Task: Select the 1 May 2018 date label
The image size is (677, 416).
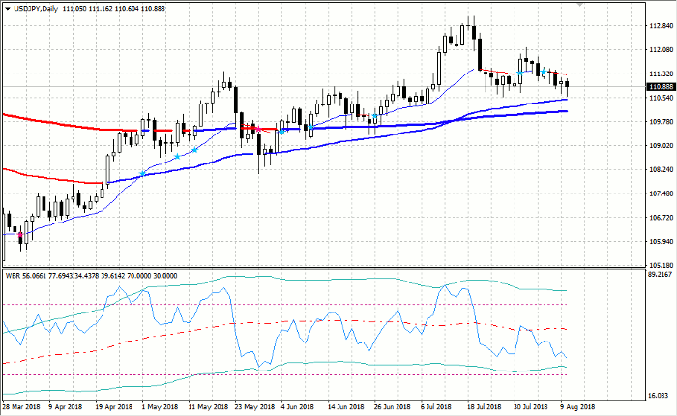Action: pyautogui.click(x=160, y=408)
